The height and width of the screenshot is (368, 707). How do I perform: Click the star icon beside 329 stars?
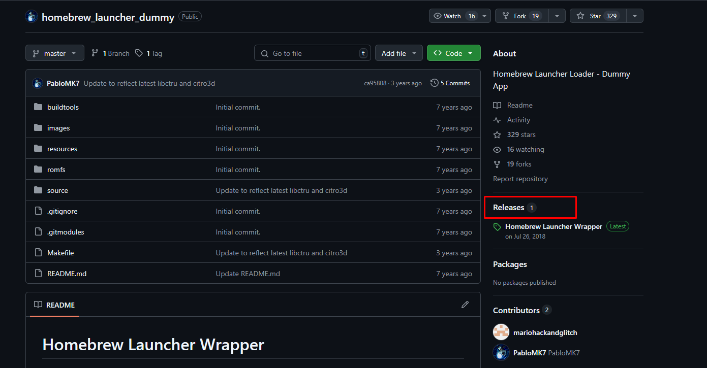[x=497, y=135]
